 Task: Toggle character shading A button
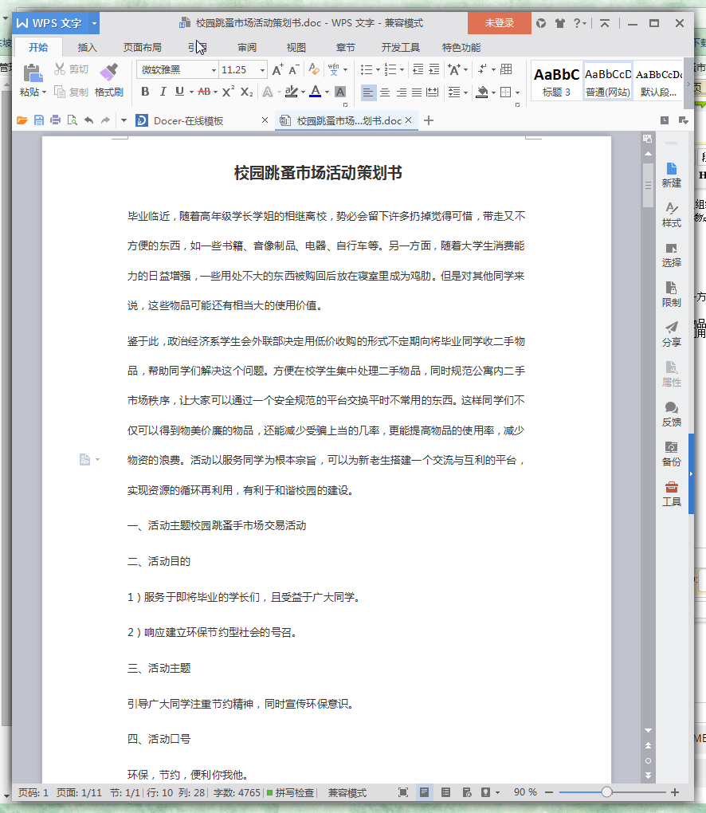click(x=340, y=92)
